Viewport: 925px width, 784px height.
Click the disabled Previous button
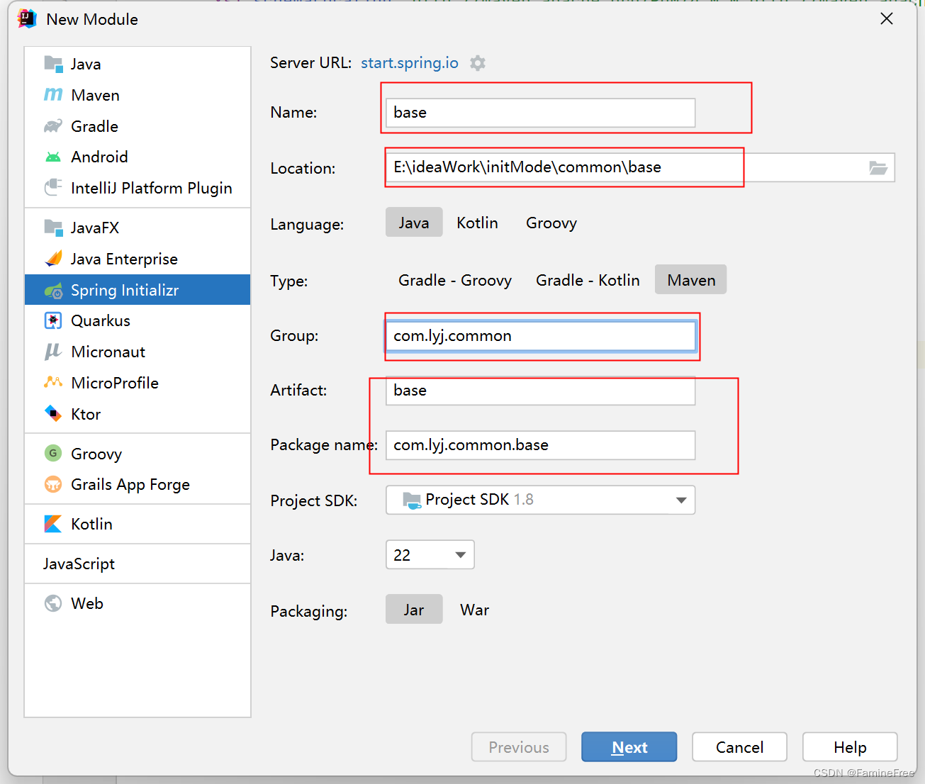pos(519,747)
